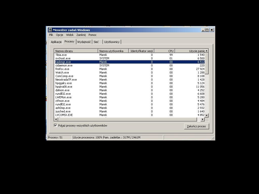
Task: Select the LVCOMSX.EXE process row
Action: 130,115
